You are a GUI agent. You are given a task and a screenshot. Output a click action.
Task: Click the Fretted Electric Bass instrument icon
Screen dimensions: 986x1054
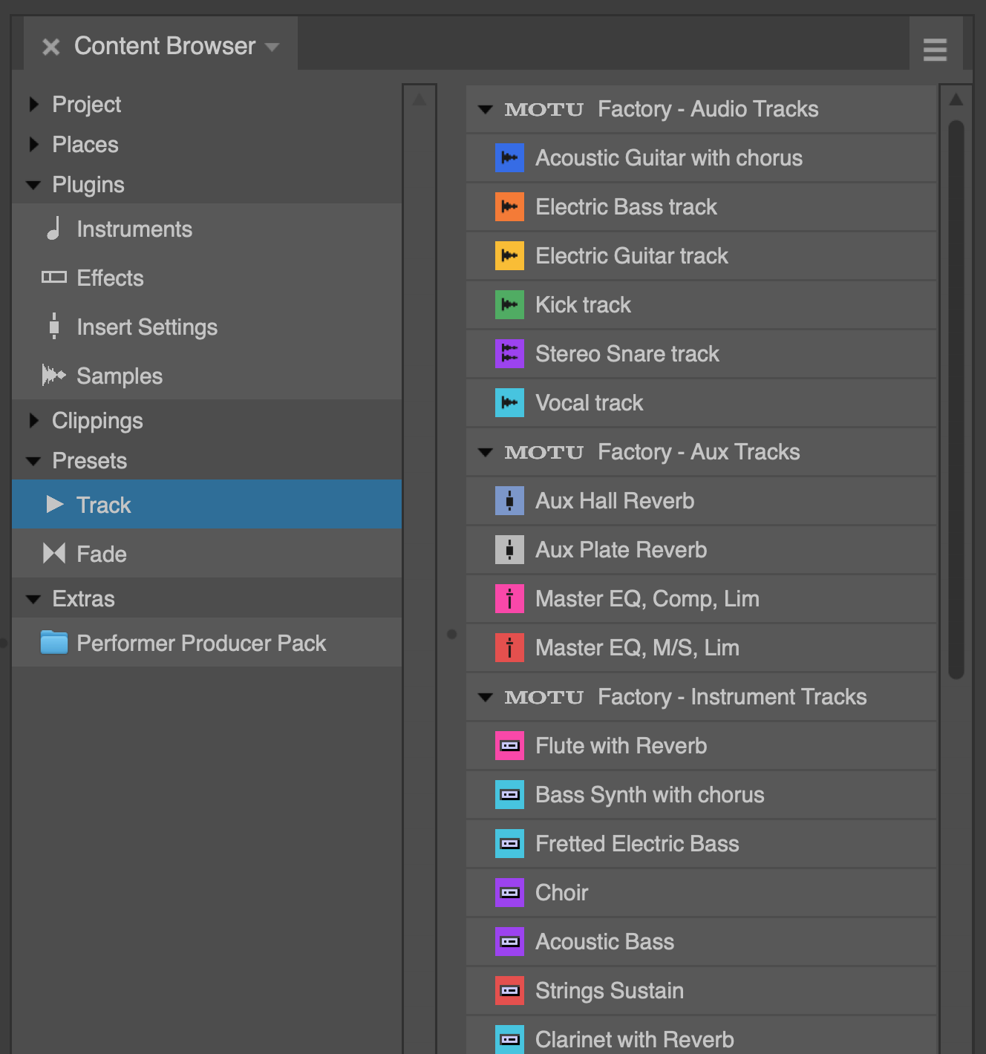pyautogui.click(x=509, y=843)
